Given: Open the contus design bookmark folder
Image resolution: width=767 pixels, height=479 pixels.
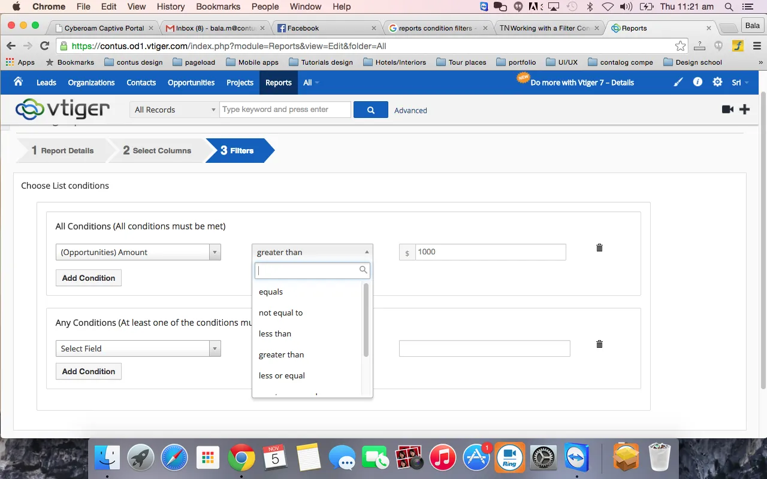Looking at the screenshot, I should pos(134,62).
